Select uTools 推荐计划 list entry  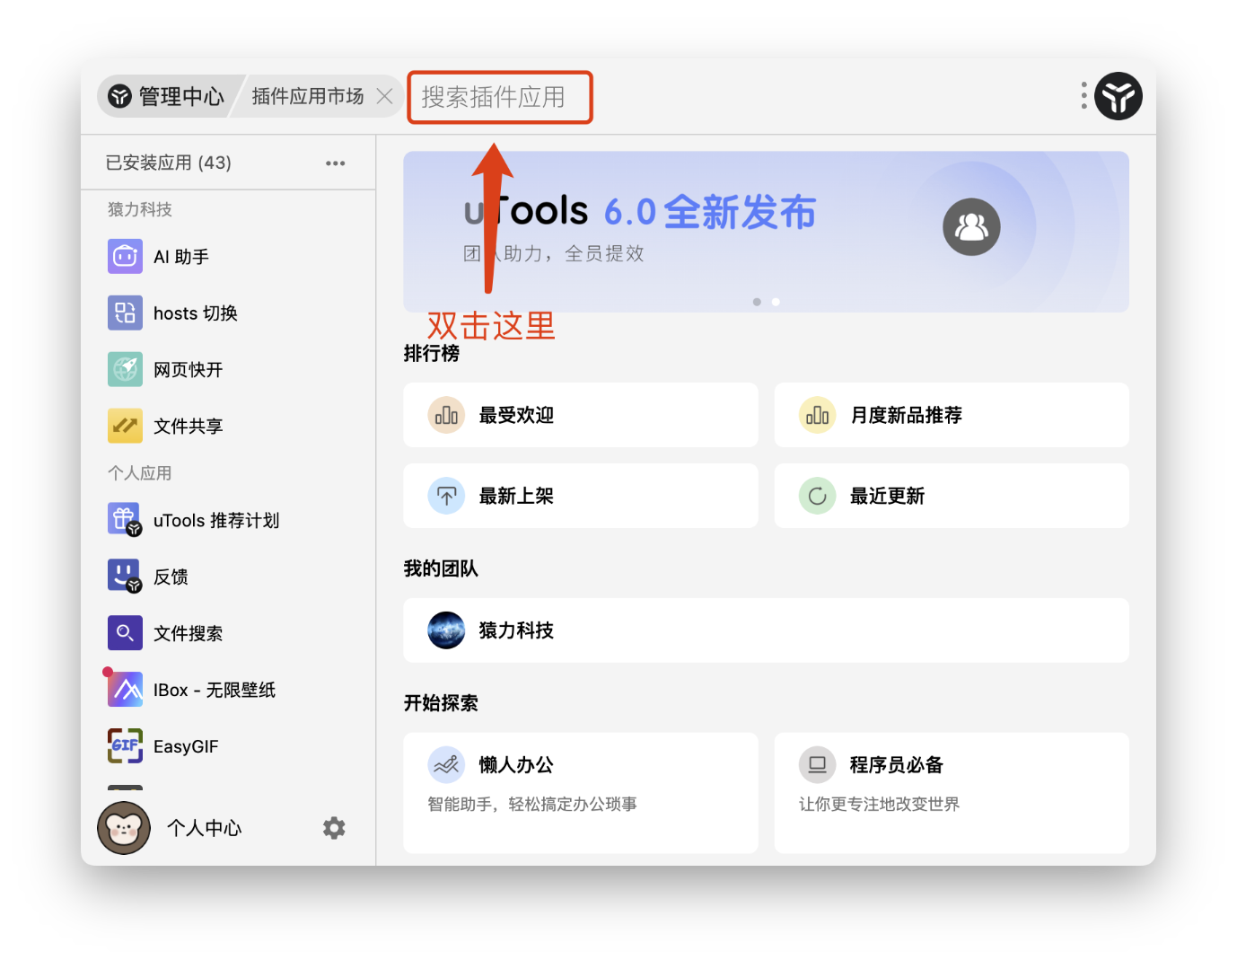point(228,521)
